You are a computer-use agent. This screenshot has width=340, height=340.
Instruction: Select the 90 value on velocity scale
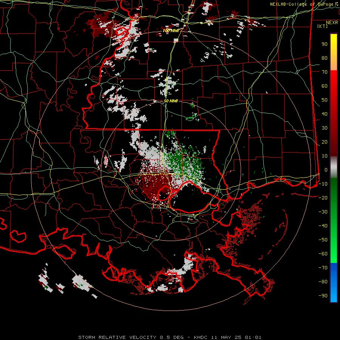325,44
